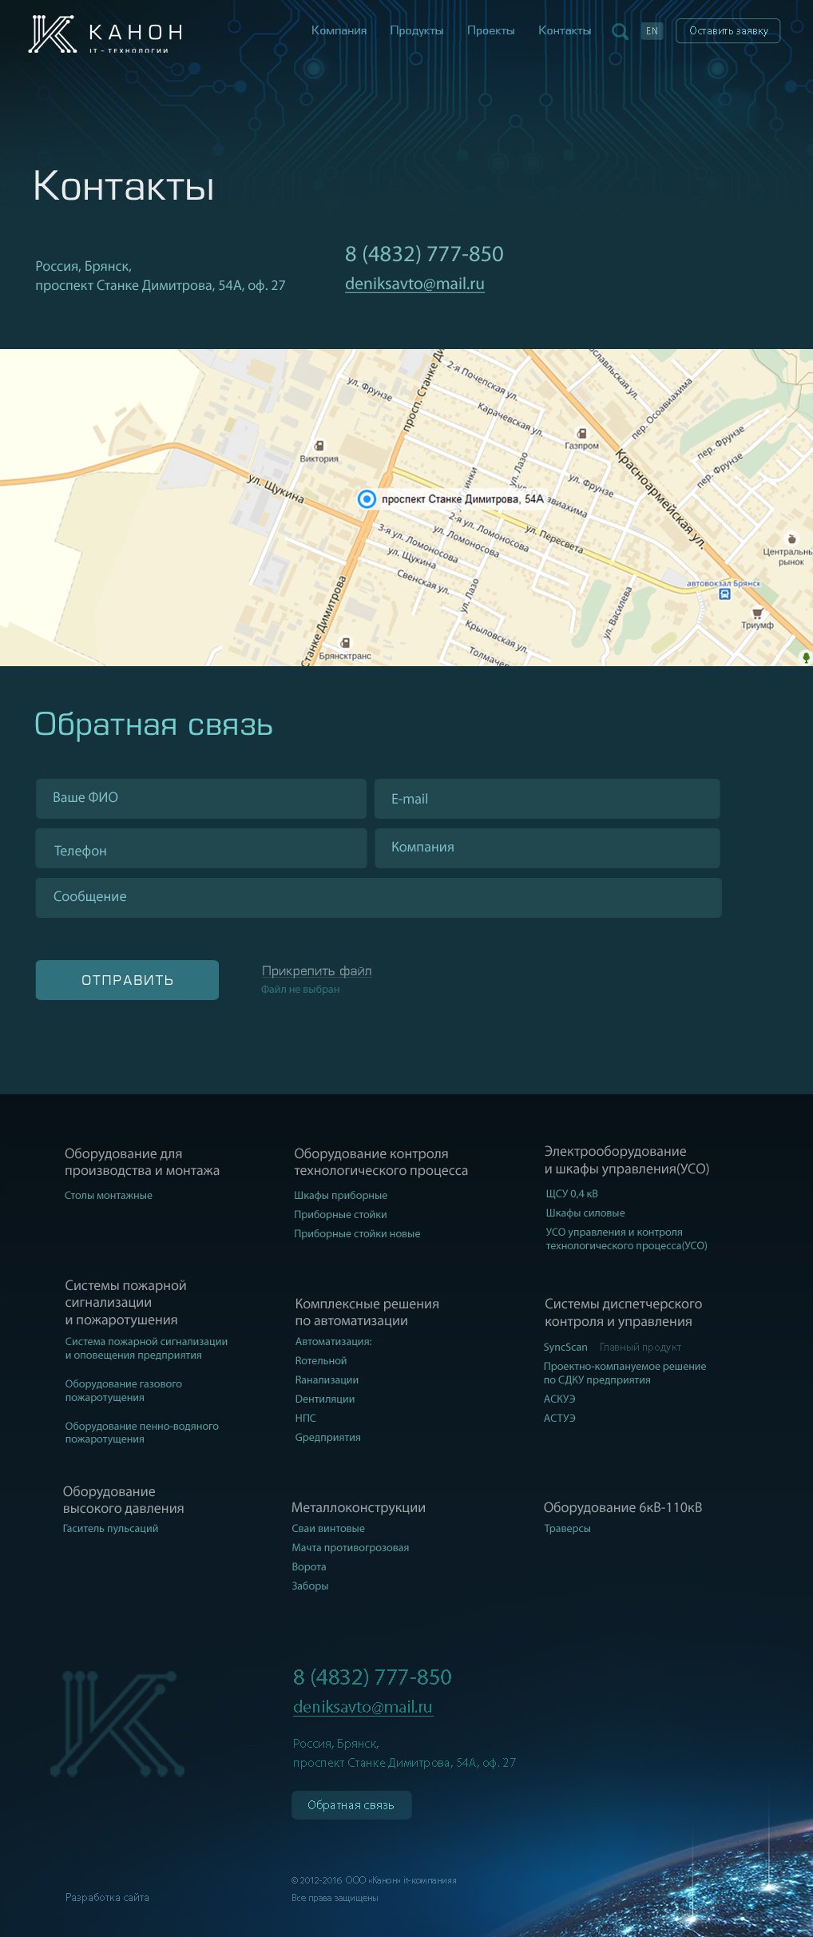Open ЩСУ 0,4 кВ link

point(572,1193)
